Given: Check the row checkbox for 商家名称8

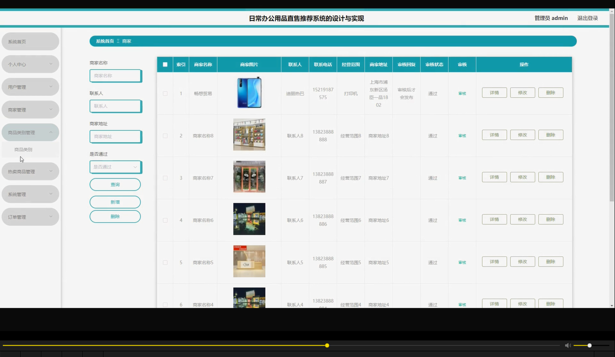Looking at the screenshot, I should tap(165, 135).
